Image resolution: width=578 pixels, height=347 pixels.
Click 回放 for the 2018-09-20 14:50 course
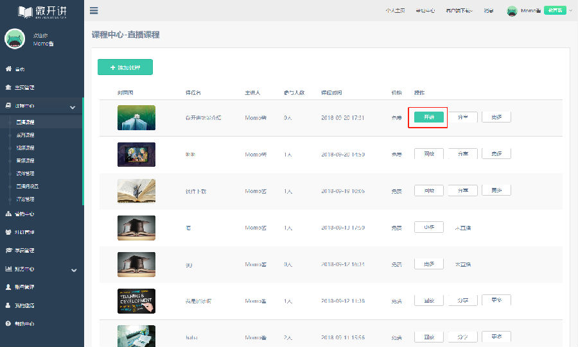pos(429,154)
